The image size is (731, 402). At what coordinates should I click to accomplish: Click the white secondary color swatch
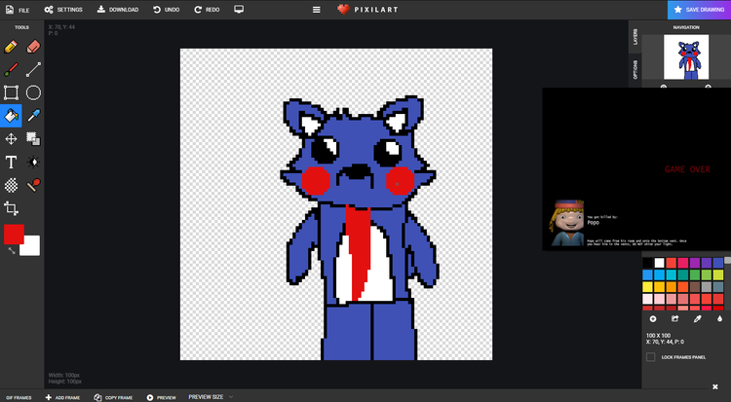31,246
